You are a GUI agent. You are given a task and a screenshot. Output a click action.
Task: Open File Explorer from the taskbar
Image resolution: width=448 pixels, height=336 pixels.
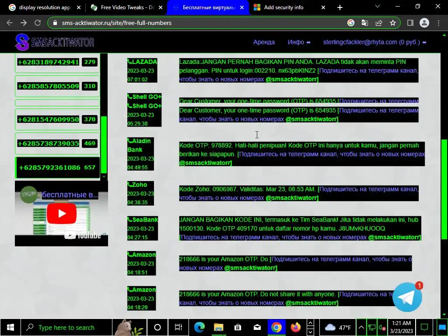(219, 327)
